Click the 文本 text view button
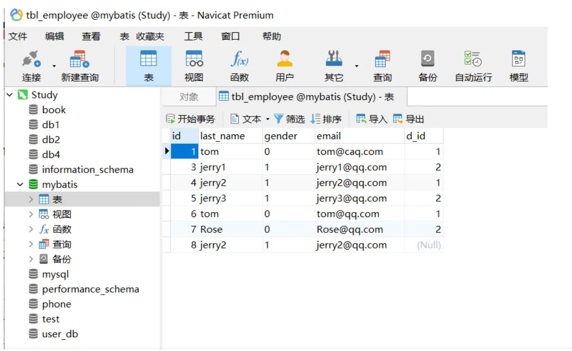 tap(246, 119)
